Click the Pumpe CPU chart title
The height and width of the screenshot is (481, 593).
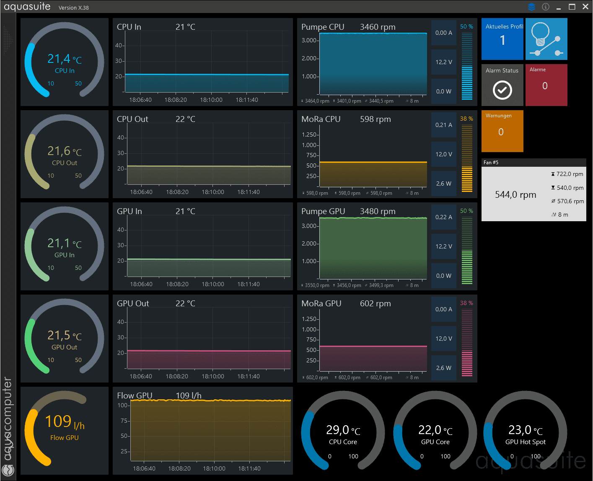(323, 27)
